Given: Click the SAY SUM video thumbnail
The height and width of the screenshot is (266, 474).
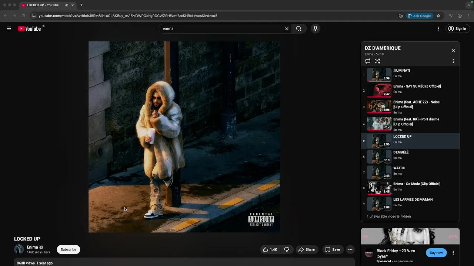Looking at the screenshot, I should [379, 91].
